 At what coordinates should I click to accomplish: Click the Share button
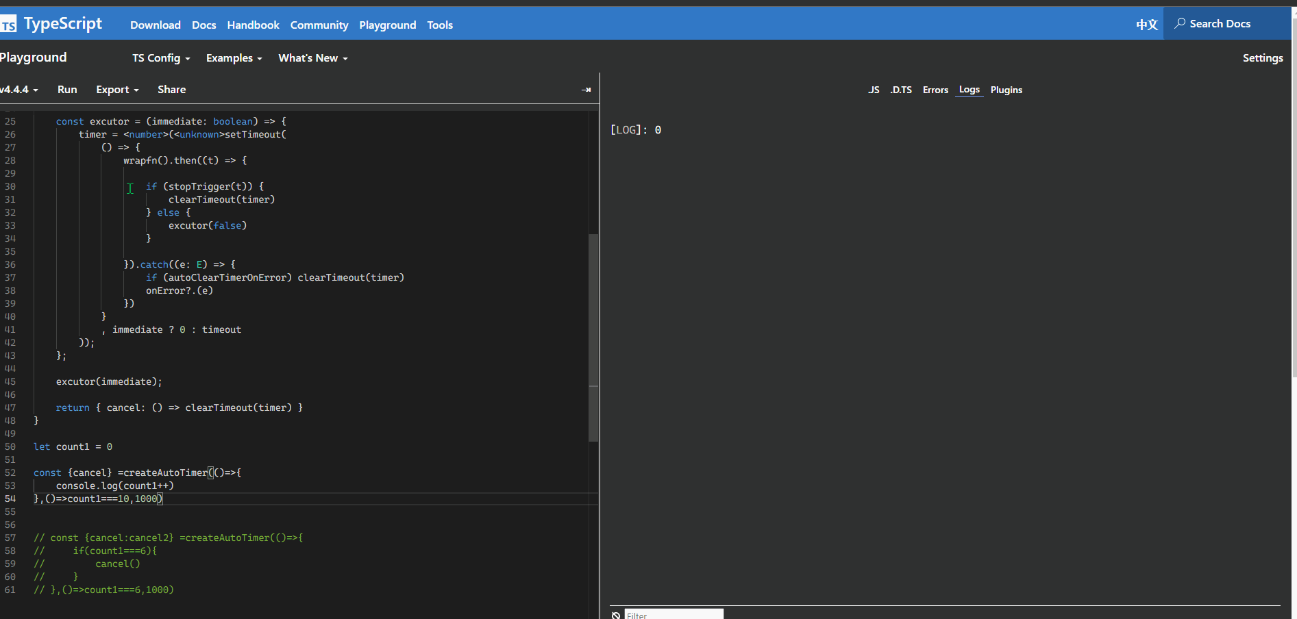171,90
